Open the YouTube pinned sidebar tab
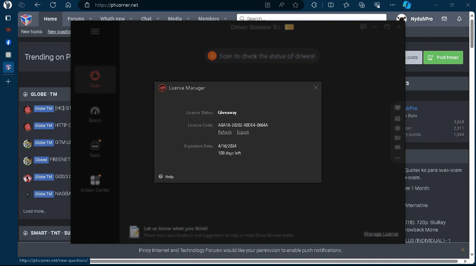This screenshot has width=476, height=266. [x=8, y=30]
